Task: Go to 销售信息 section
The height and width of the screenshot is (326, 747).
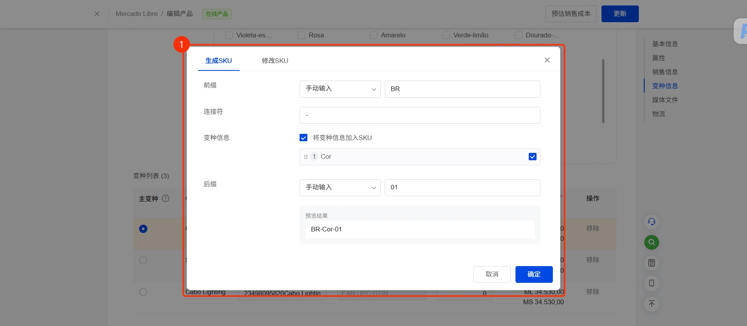Action: pyautogui.click(x=665, y=72)
